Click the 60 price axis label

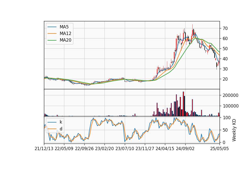pyautogui.click(x=225, y=39)
